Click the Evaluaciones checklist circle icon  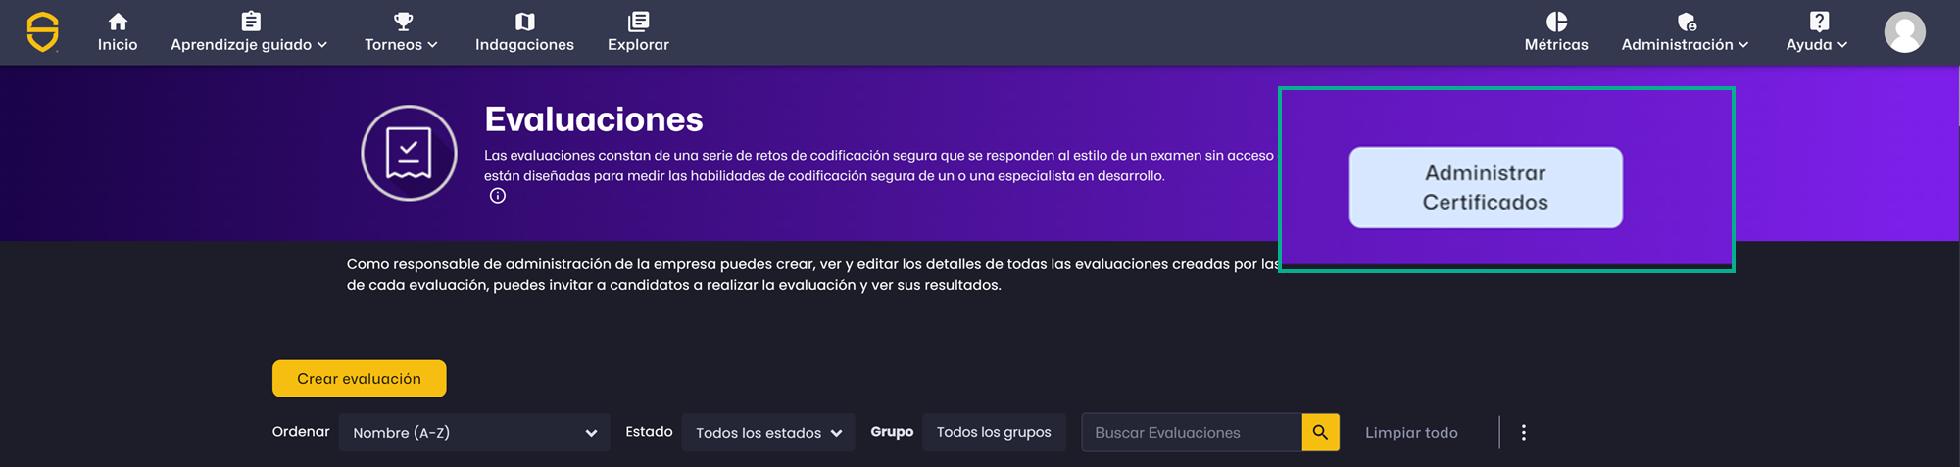pyautogui.click(x=409, y=153)
